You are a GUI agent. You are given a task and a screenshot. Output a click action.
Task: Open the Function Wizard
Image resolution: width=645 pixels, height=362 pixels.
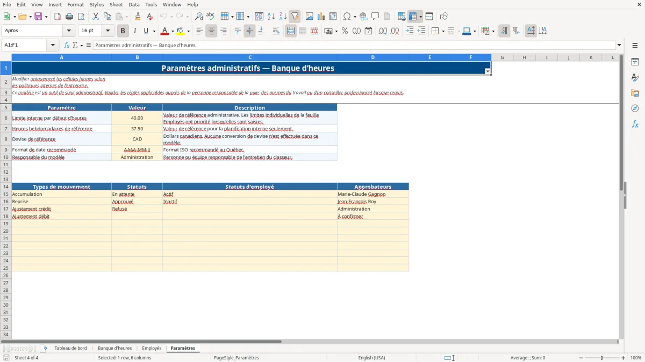coord(67,45)
